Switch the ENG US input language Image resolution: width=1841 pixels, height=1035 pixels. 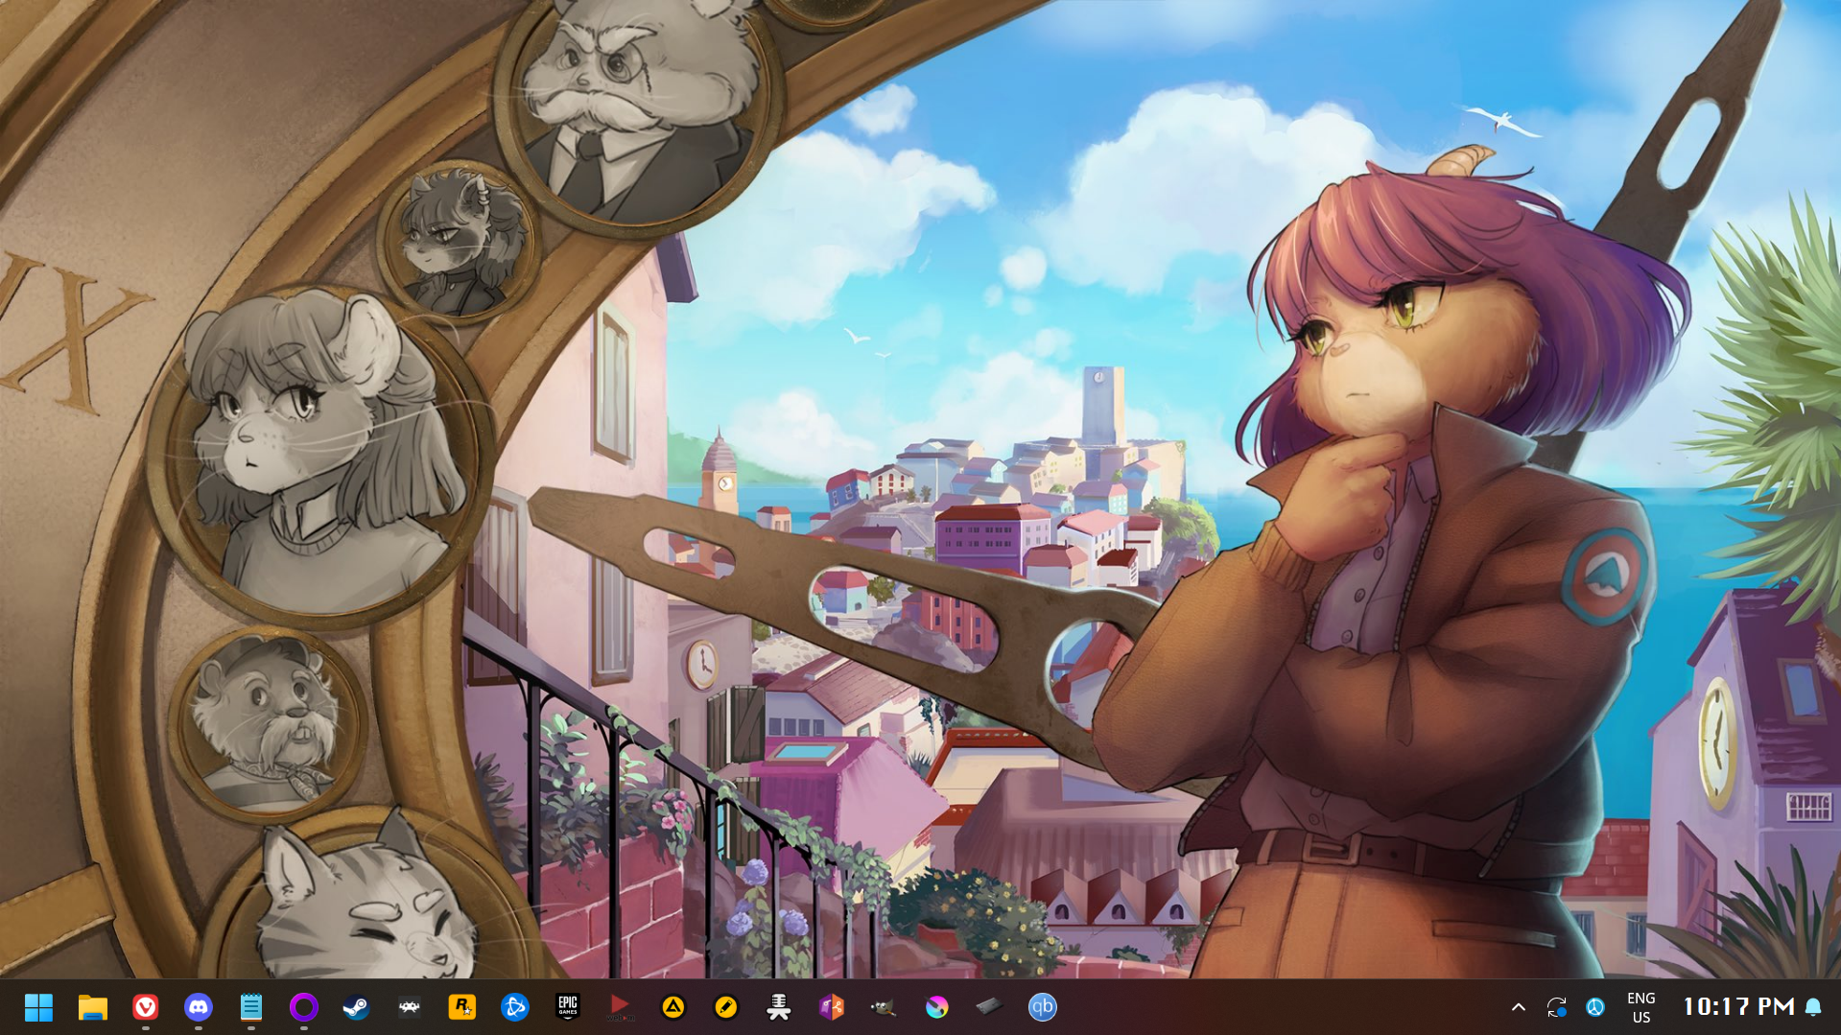point(1641,1007)
